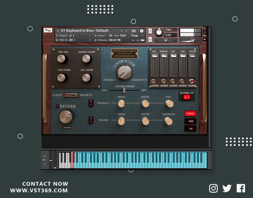Click the Twitter bird icon

[x=227, y=188]
